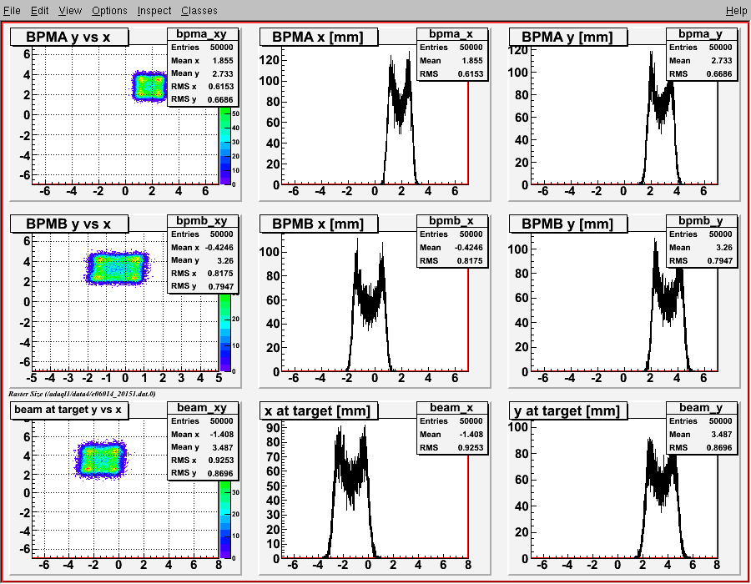Click the BPMB scatter plot color palette bar
This screenshot has width=751, height=584.
[x=225, y=333]
